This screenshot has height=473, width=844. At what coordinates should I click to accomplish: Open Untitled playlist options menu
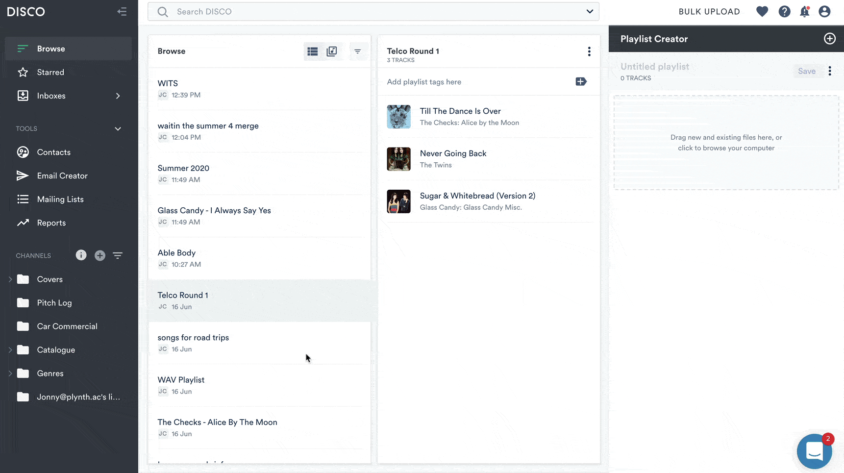(x=830, y=71)
